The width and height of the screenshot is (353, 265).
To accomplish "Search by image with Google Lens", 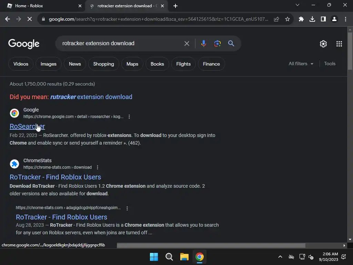I will tap(218, 43).
